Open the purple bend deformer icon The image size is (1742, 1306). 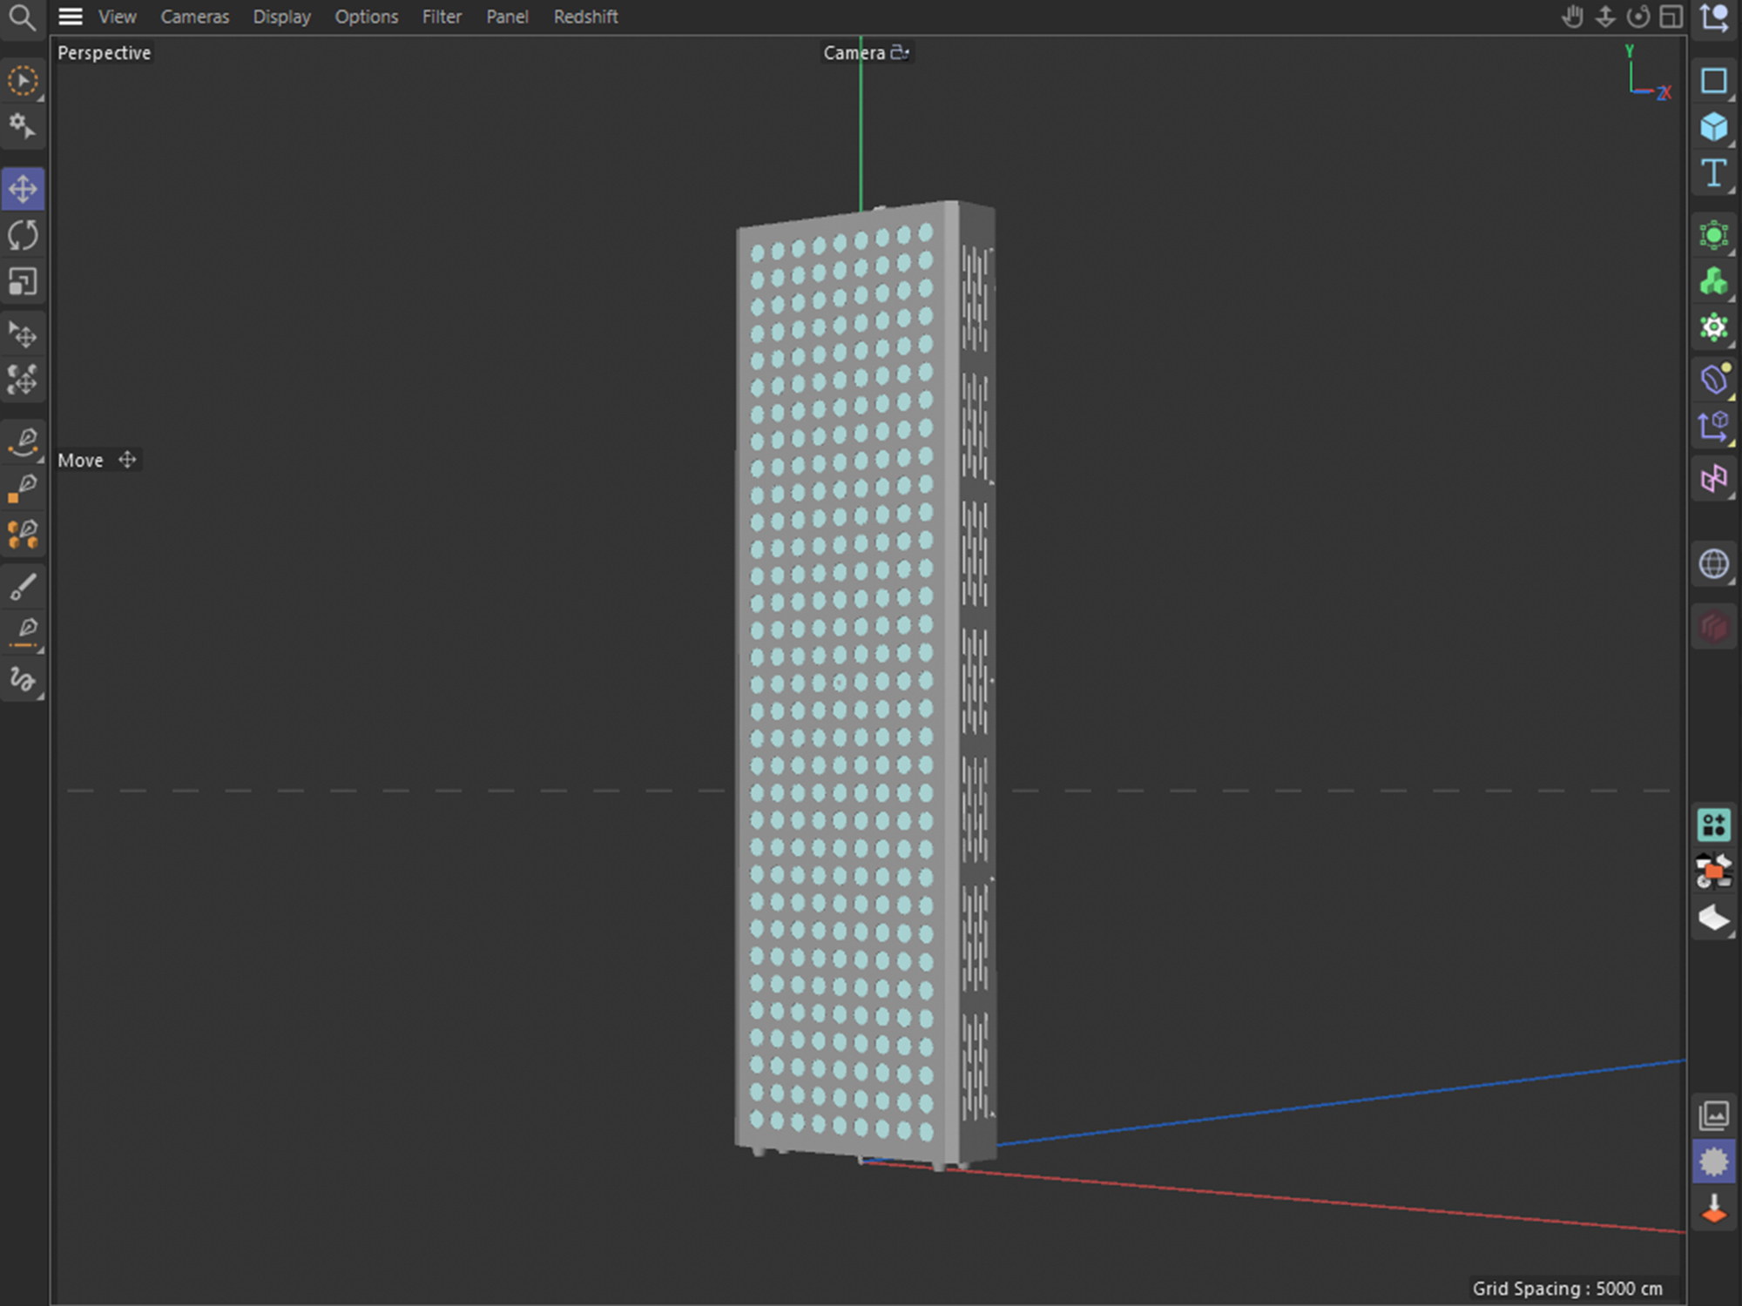point(1714,479)
